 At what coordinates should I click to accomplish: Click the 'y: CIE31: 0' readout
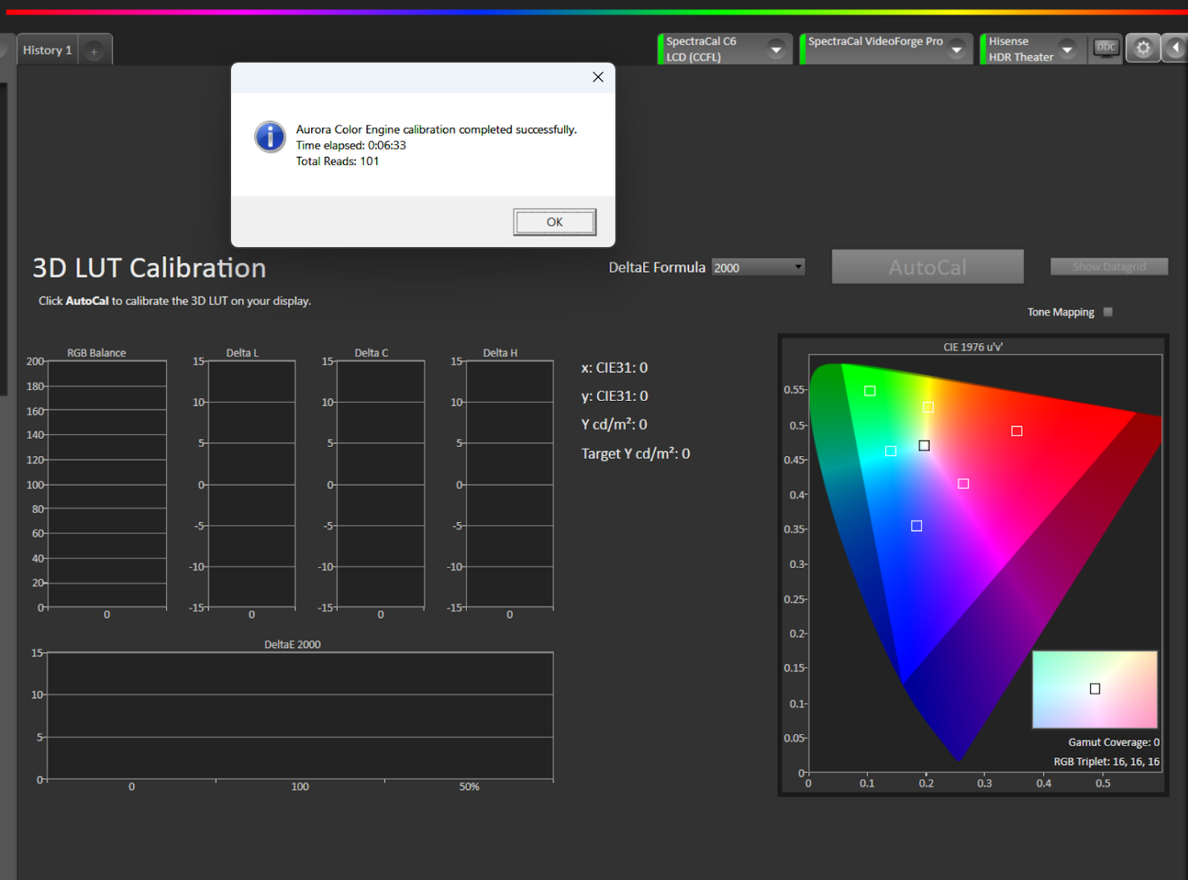click(x=614, y=396)
